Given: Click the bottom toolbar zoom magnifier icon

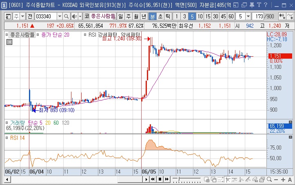Looking at the screenshot, I should tap(269, 180).
